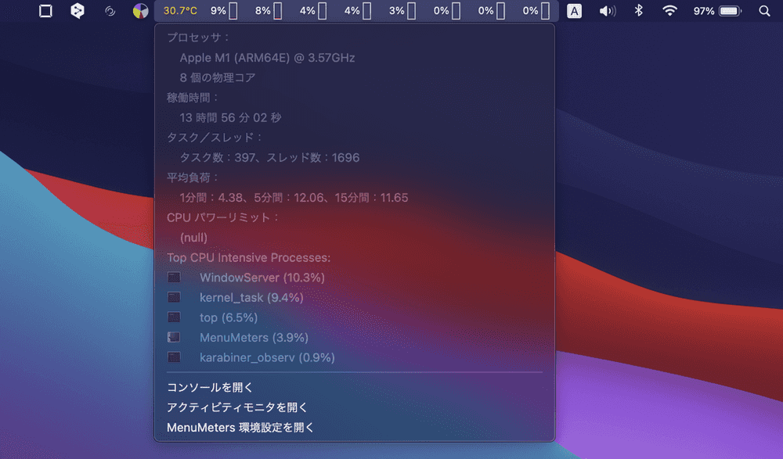Click kernel_task (9.4%) entry

(251, 297)
